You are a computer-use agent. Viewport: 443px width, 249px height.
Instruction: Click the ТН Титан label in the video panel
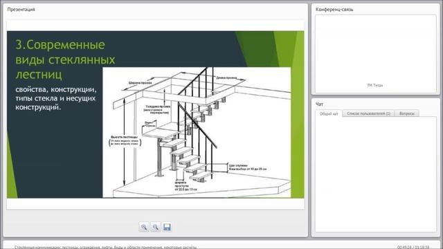pos(375,85)
